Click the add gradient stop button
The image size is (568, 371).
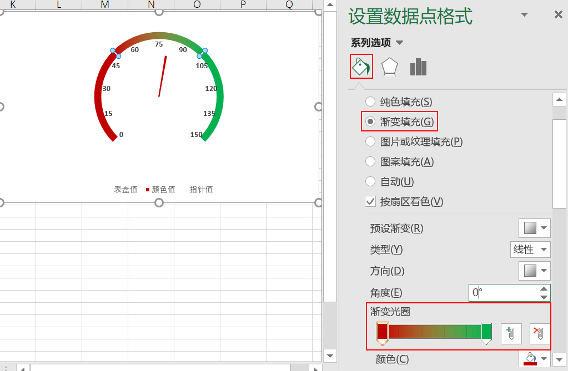pos(511,334)
